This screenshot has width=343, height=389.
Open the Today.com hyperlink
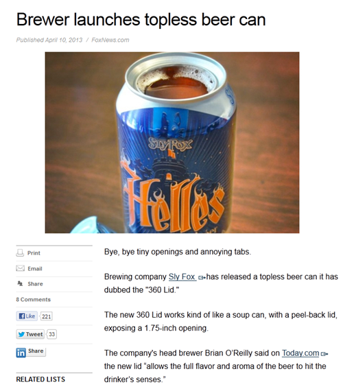click(x=300, y=353)
